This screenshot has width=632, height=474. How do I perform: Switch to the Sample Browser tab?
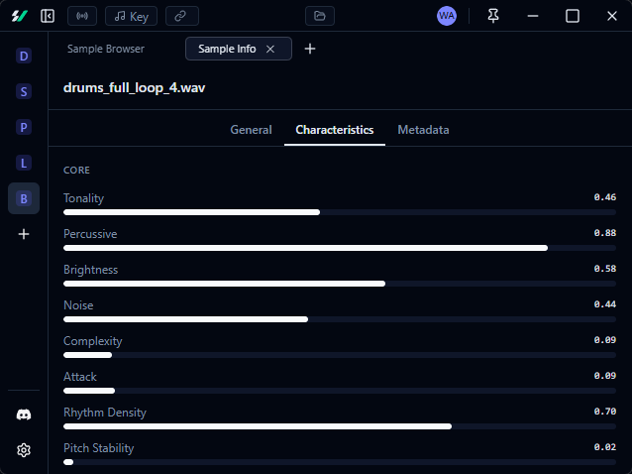(106, 49)
